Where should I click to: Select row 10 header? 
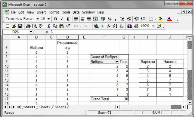tap(6, 66)
